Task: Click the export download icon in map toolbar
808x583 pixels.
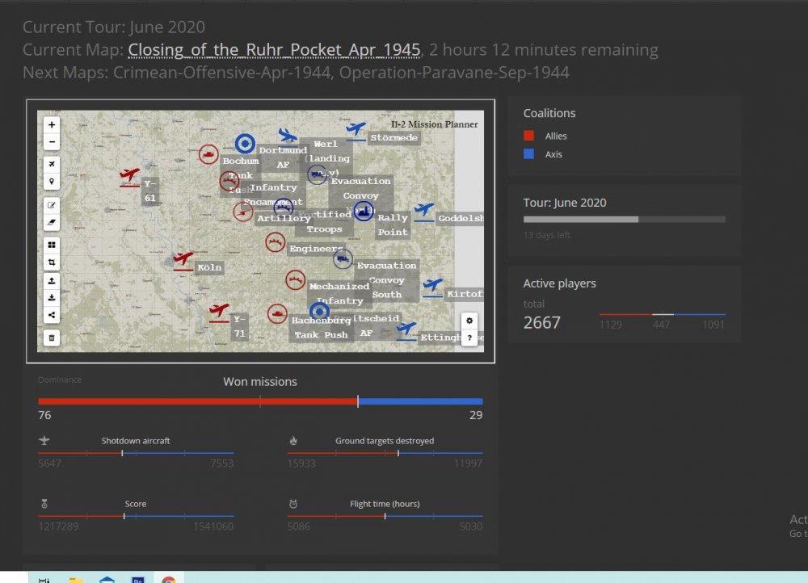Action: [52, 297]
